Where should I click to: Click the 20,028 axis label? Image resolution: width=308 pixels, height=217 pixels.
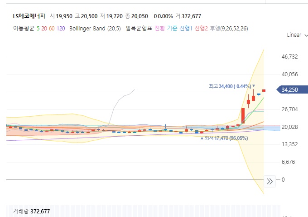(x=289, y=127)
